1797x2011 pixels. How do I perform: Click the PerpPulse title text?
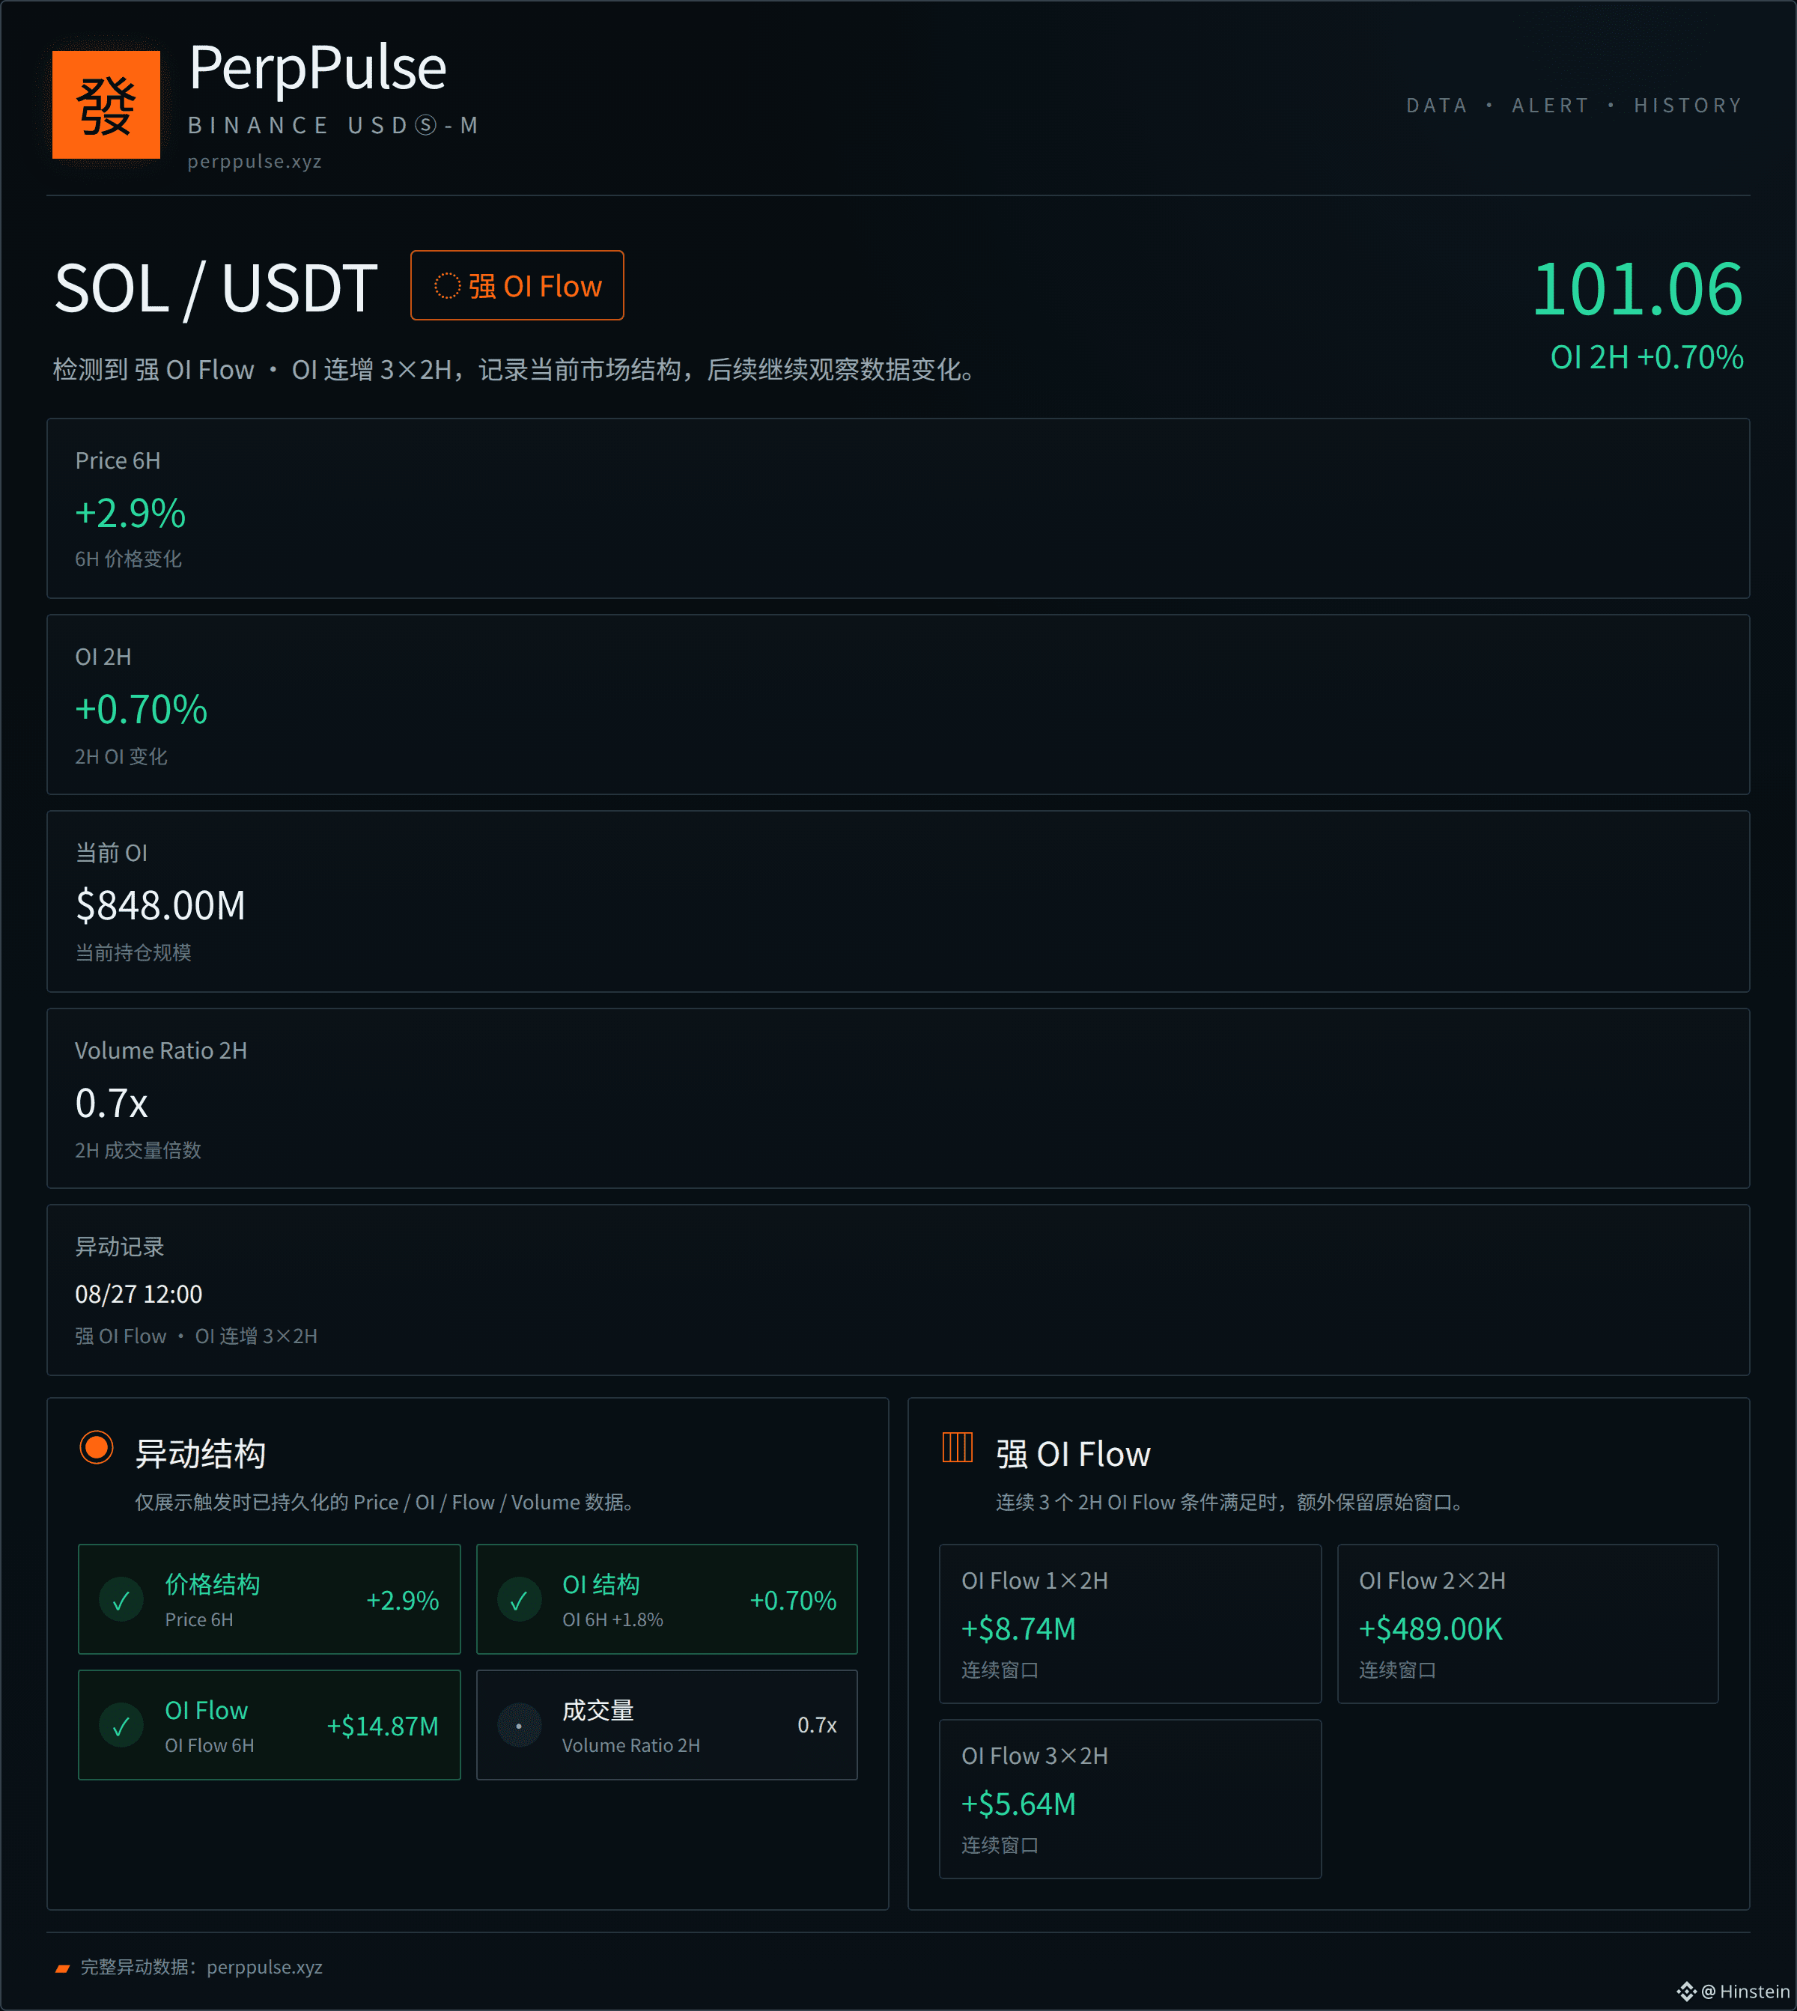click(x=318, y=68)
